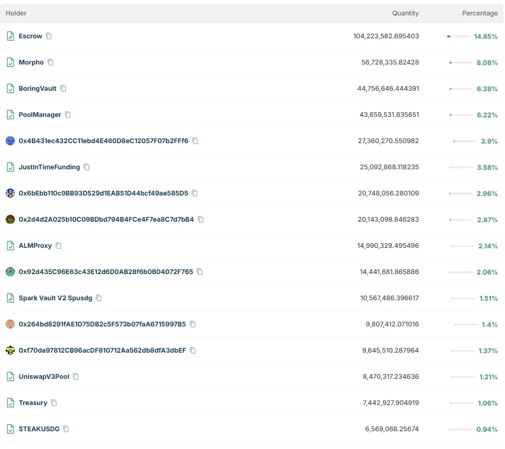Image resolution: width=505 pixels, height=449 pixels.
Task: Copy the BoringVault address
Action: (63, 88)
